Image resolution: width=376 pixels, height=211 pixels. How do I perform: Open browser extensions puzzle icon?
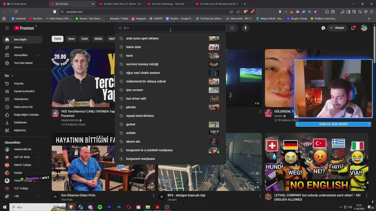point(327,12)
